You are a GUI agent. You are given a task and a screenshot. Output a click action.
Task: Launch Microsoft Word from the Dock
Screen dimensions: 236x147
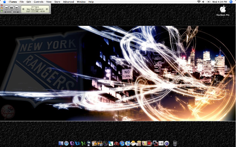(x=78, y=143)
